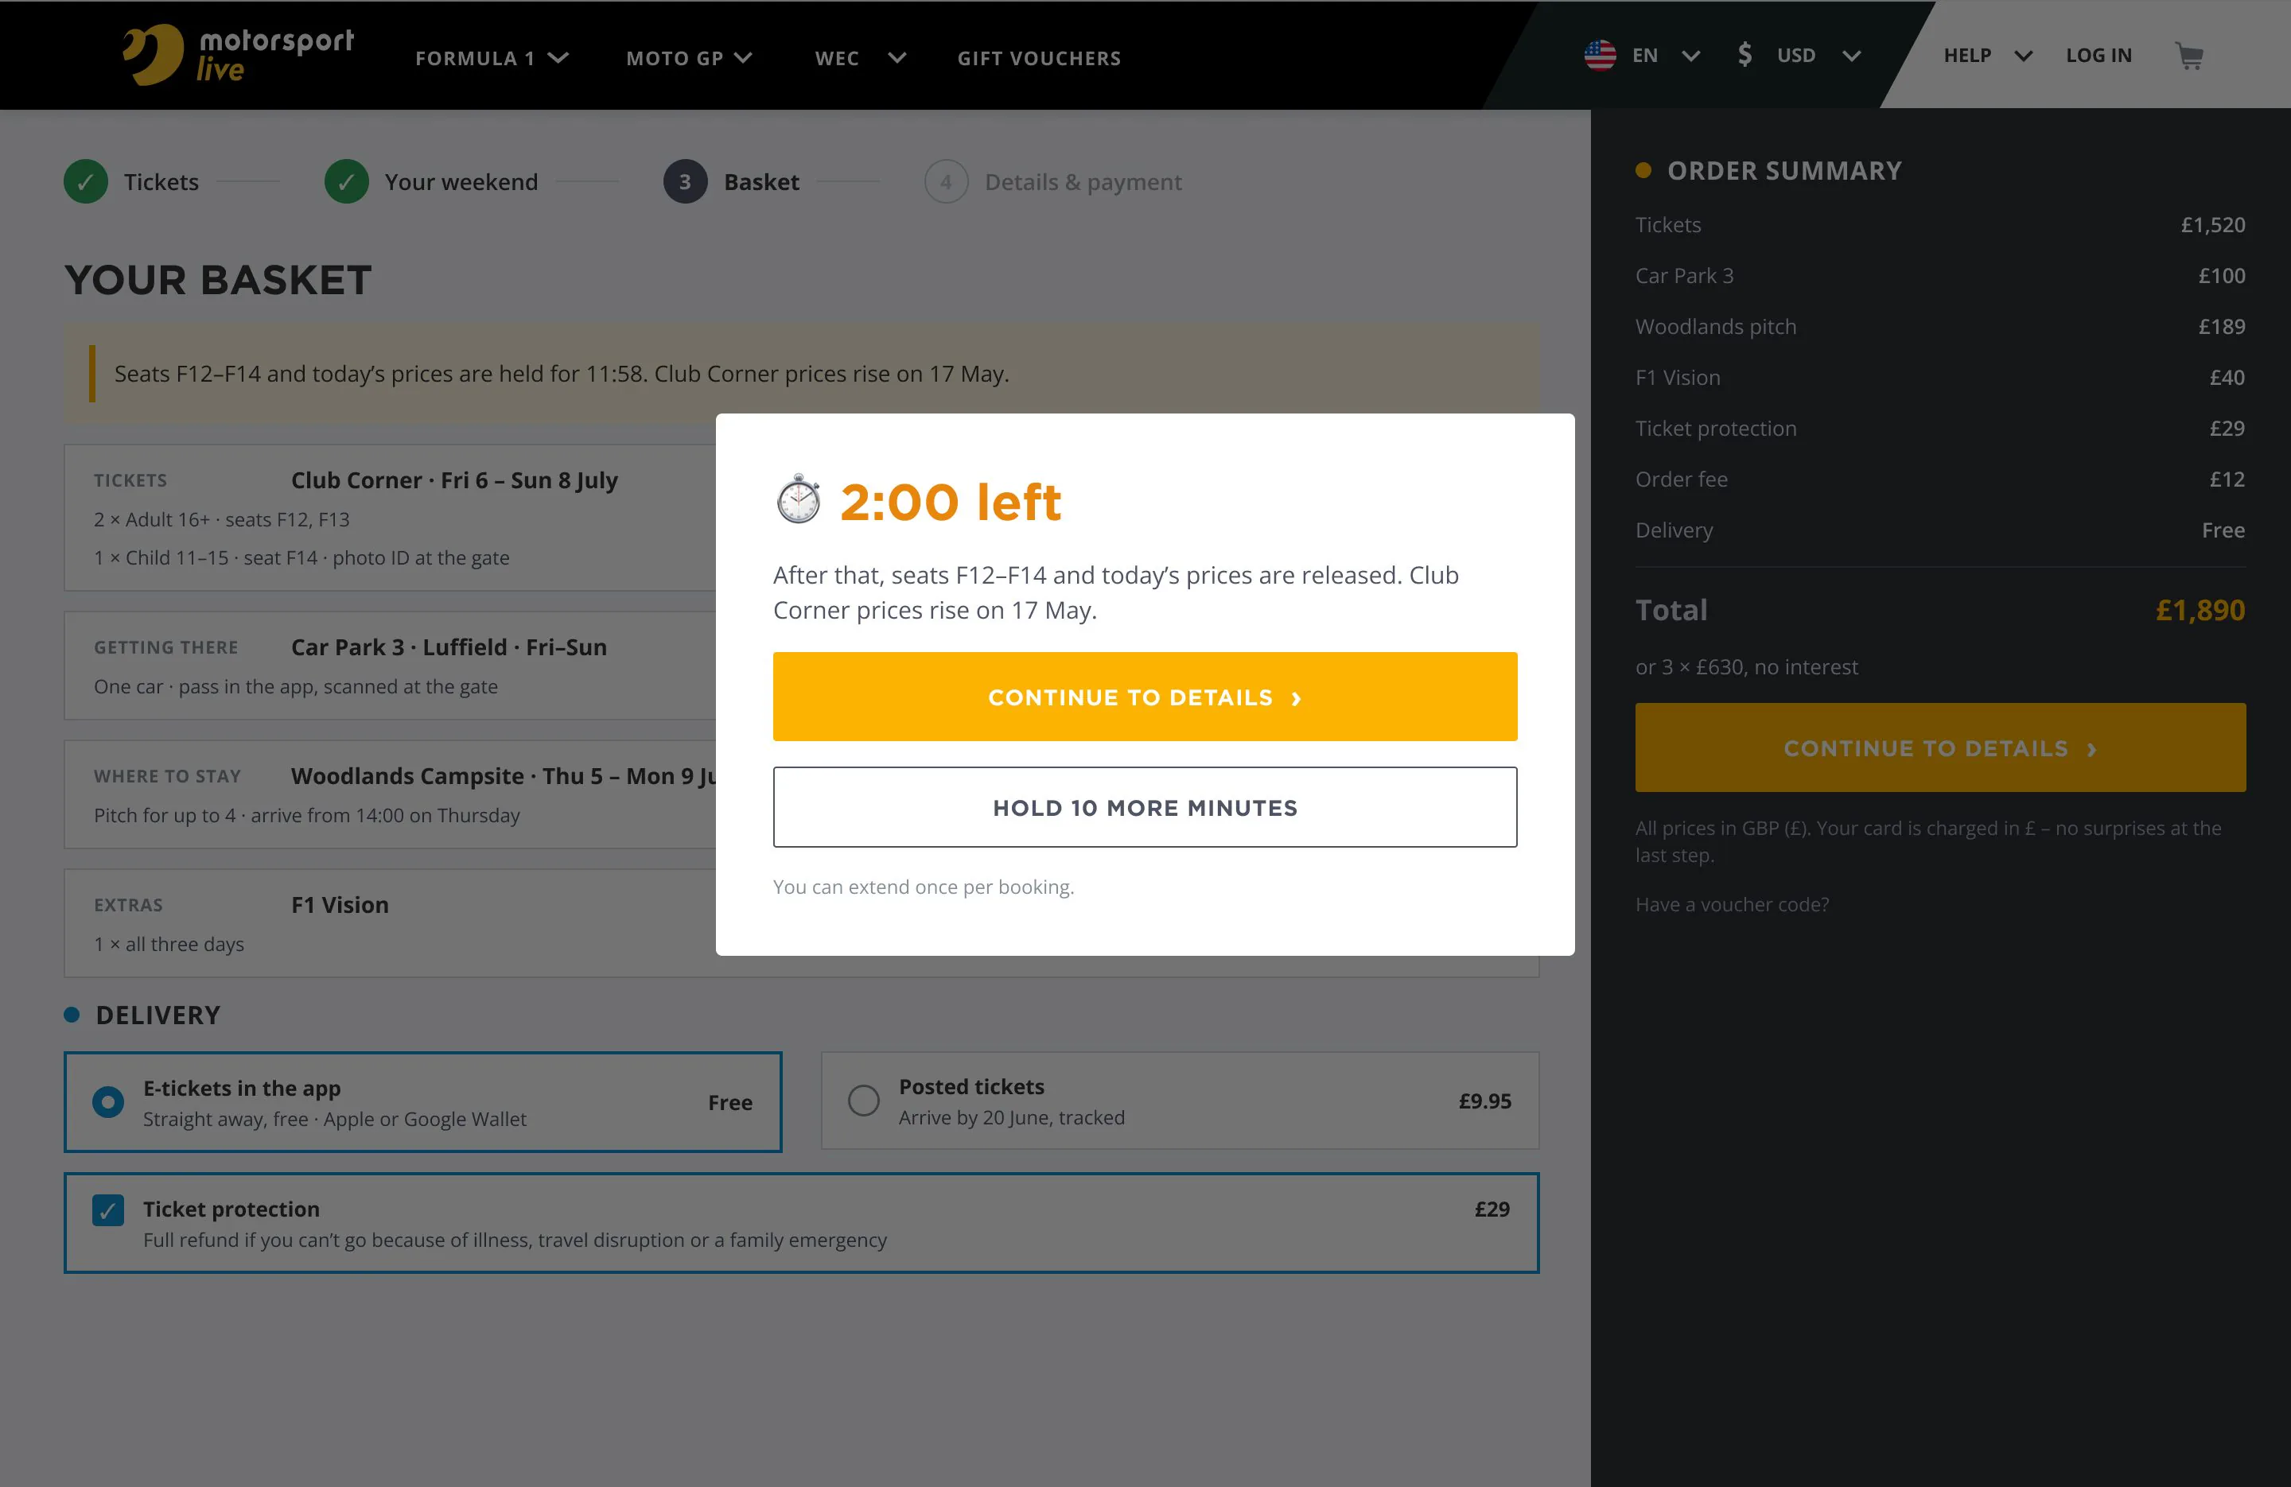
Task: Click the '2:00 left' timer text
Action: pyautogui.click(x=950, y=502)
